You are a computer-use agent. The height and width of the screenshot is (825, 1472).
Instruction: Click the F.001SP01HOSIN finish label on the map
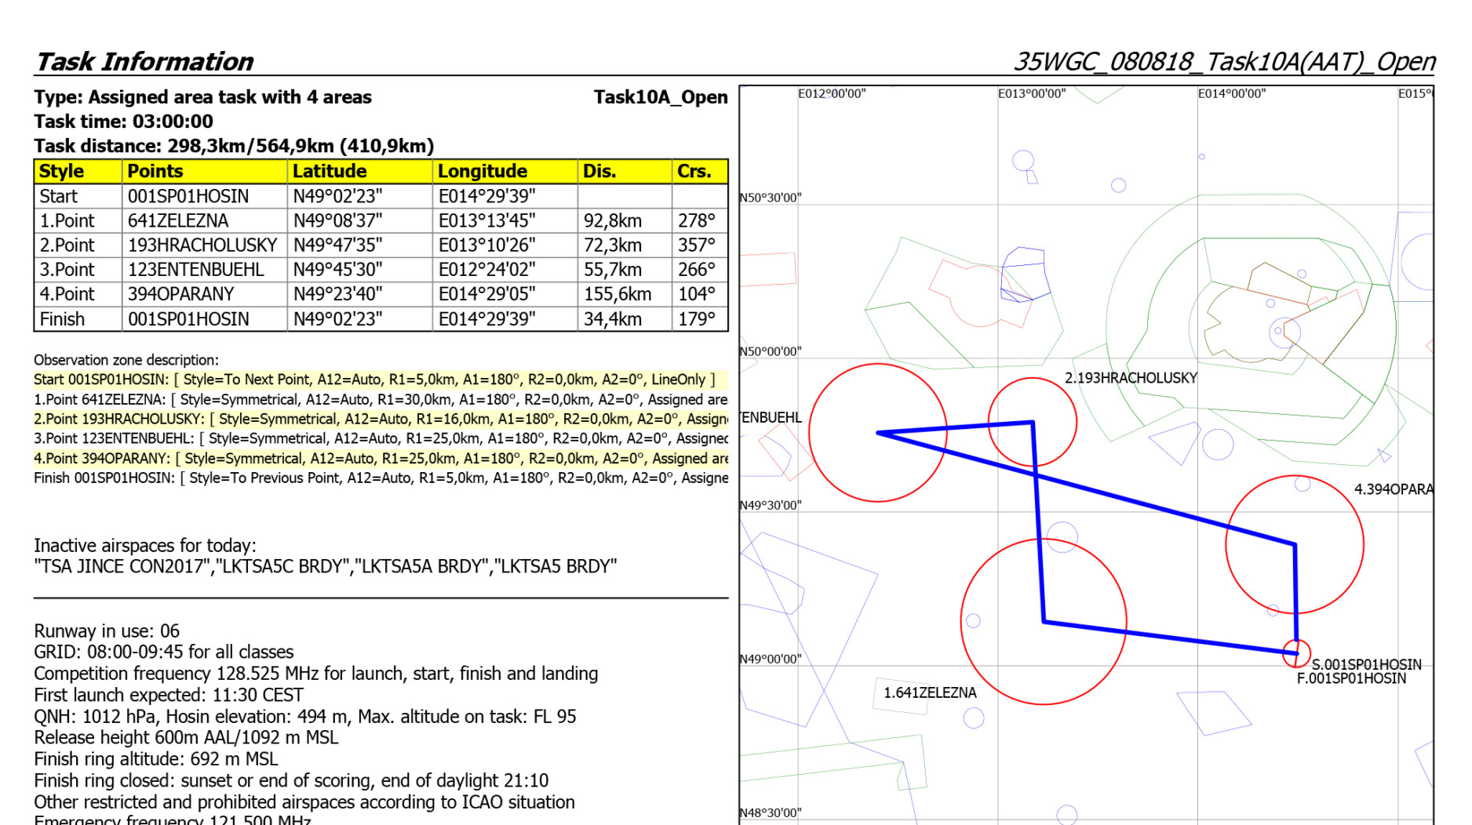[1351, 678]
